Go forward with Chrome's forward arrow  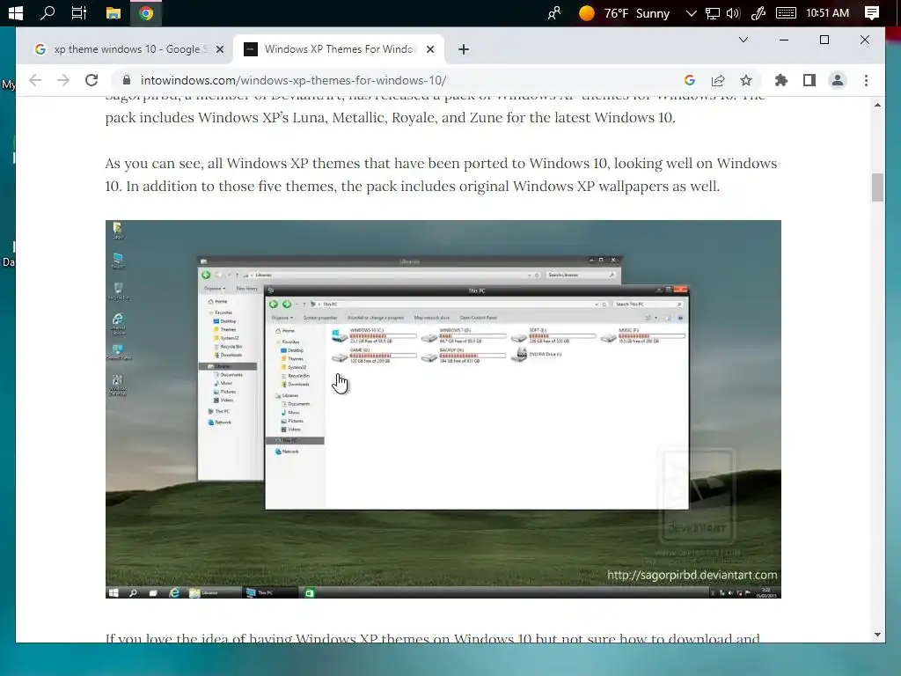pyautogui.click(x=63, y=80)
